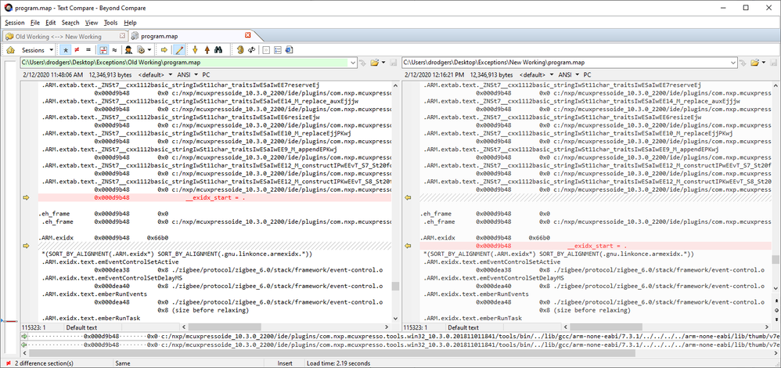Image resolution: width=781 pixels, height=368 pixels.
Task: Click the Reload files icon
Action: pos(251,50)
